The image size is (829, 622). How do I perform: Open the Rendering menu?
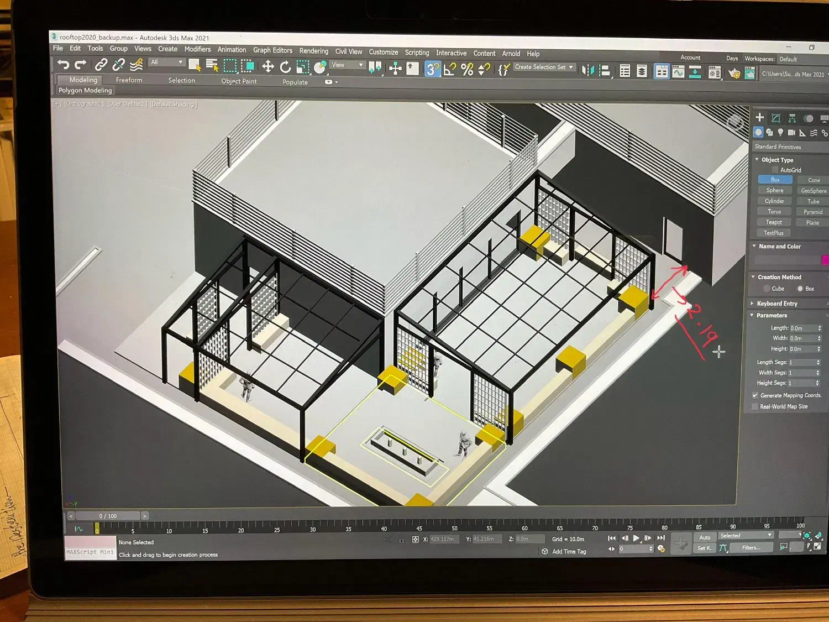(x=313, y=51)
